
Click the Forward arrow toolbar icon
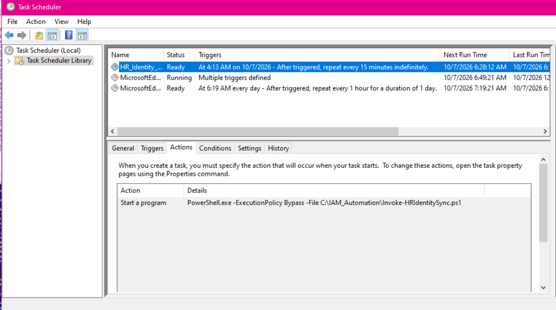pyautogui.click(x=21, y=35)
